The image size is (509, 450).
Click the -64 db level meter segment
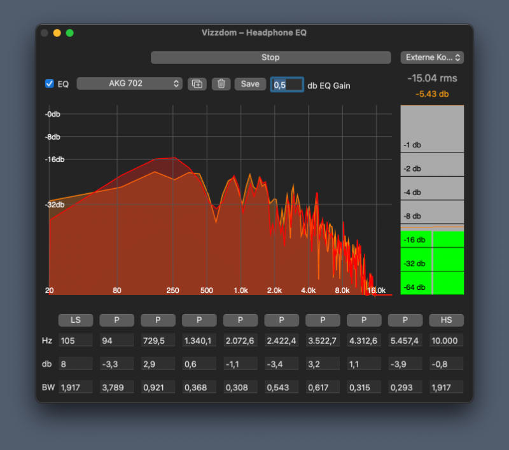[x=432, y=283]
